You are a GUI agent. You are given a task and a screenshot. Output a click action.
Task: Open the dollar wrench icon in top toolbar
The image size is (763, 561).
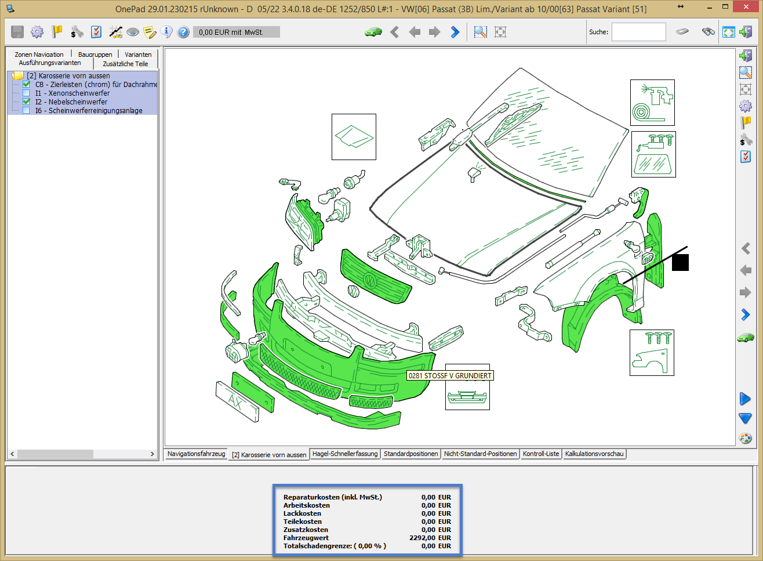77,32
